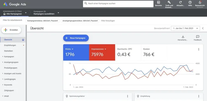Image resolution: width=207 pixels, height=101 pixels.
Task: Focus the campaign search field
Action: (118, 4)
